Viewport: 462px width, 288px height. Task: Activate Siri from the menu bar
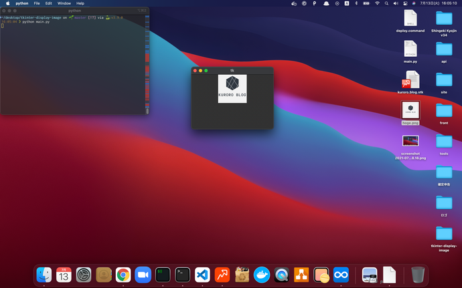414,3
